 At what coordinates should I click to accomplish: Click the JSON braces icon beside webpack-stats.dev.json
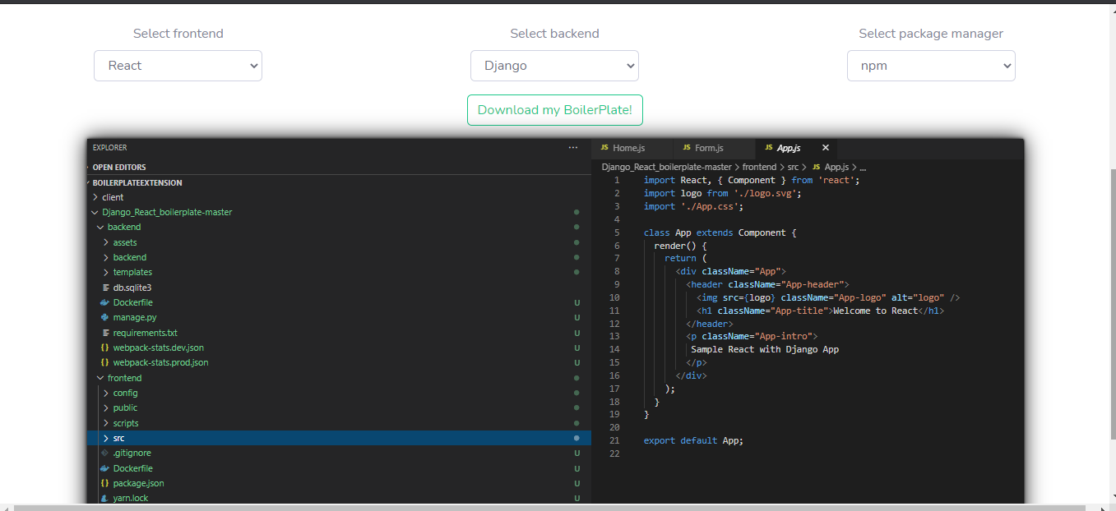(104, 348)
